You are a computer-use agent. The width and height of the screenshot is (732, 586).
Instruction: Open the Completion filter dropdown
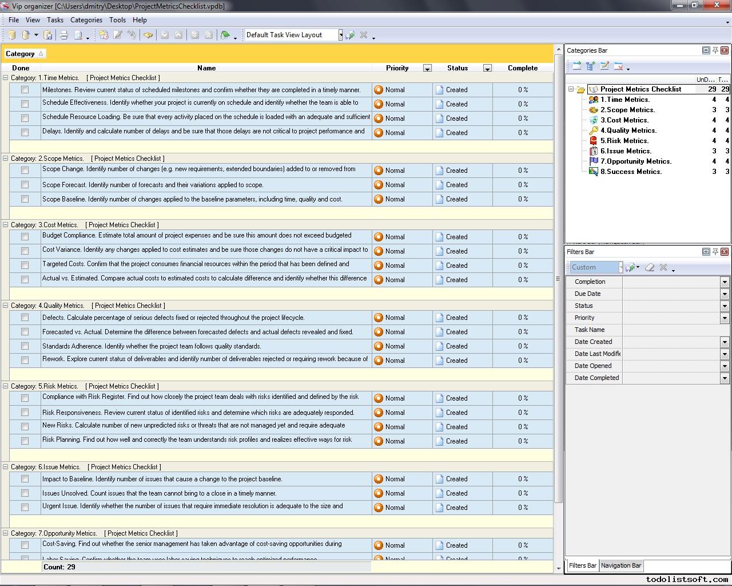724,282
